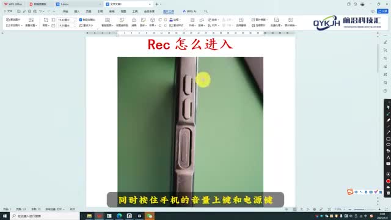391x220 pixels.
Task: Open the 文件 file menu
Action: pos(8,11)
